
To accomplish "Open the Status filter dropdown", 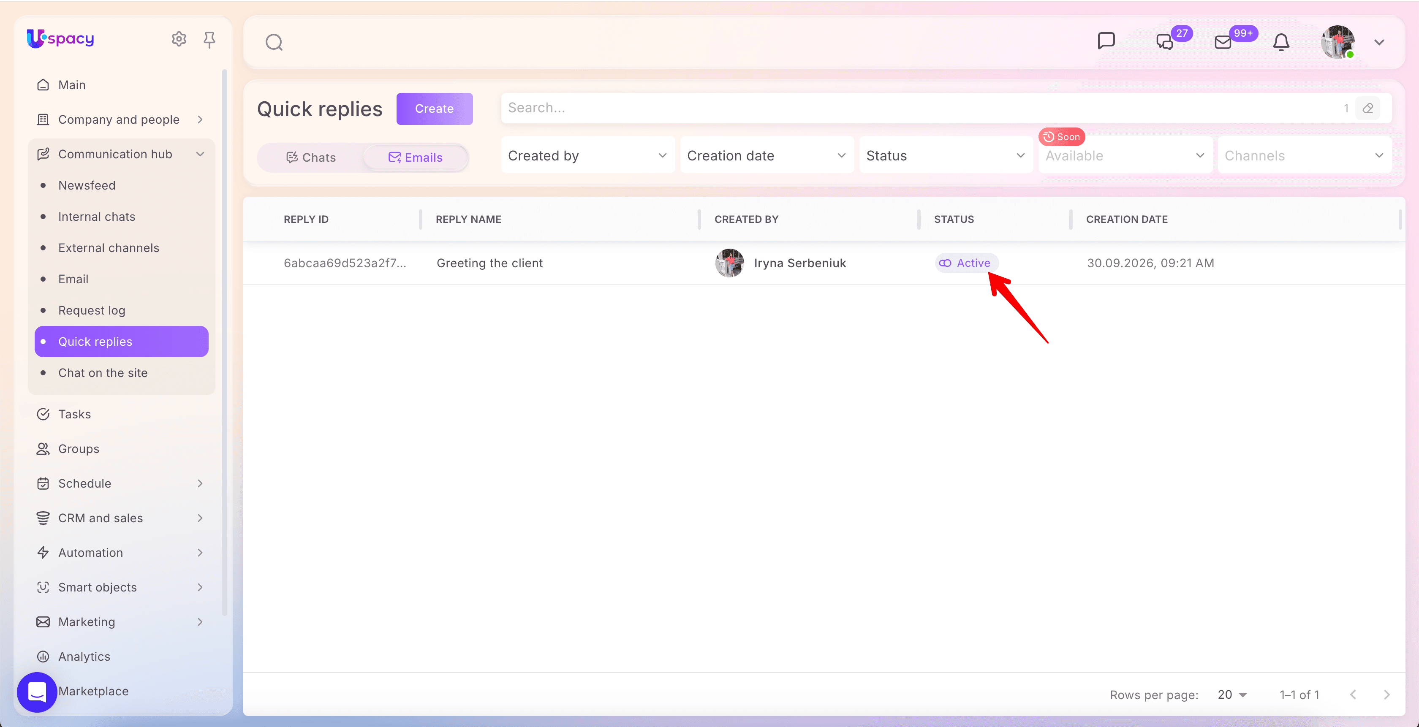I will [x=946, y=156].
